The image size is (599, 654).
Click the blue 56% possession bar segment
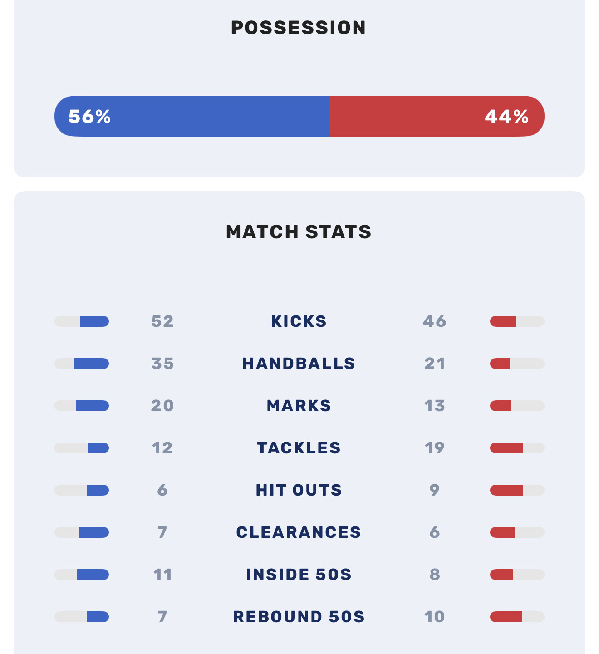[191, 116]
